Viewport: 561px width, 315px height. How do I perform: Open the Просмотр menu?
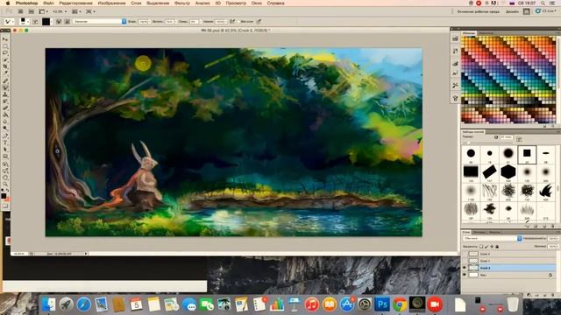tap(236, 3)
